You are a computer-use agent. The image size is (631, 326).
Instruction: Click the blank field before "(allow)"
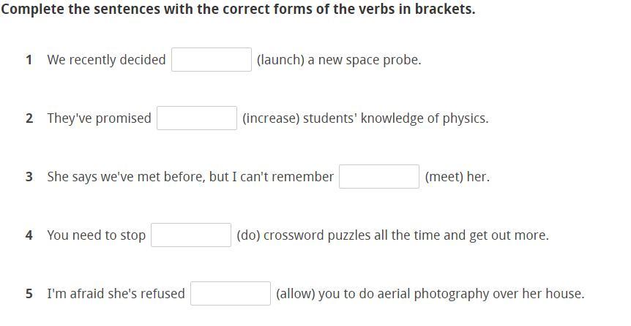231,294
